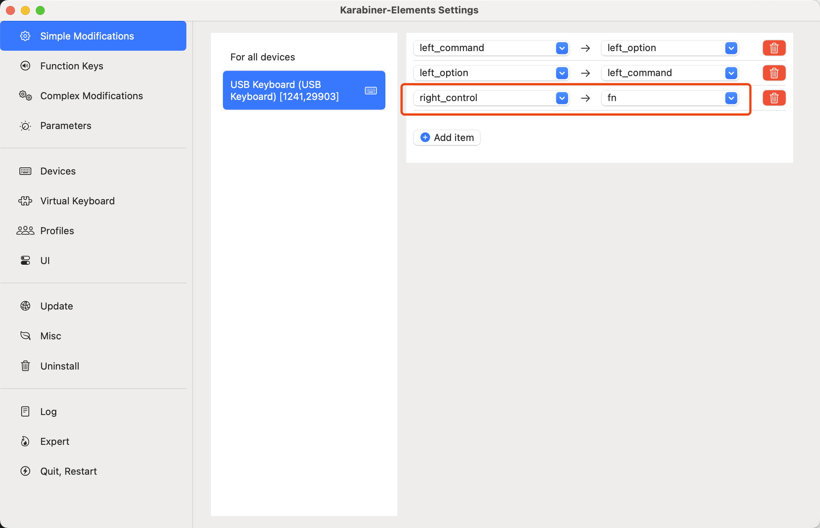
Task: Click the Complex Modifications gears icon
Action: [x=25, y=96]
